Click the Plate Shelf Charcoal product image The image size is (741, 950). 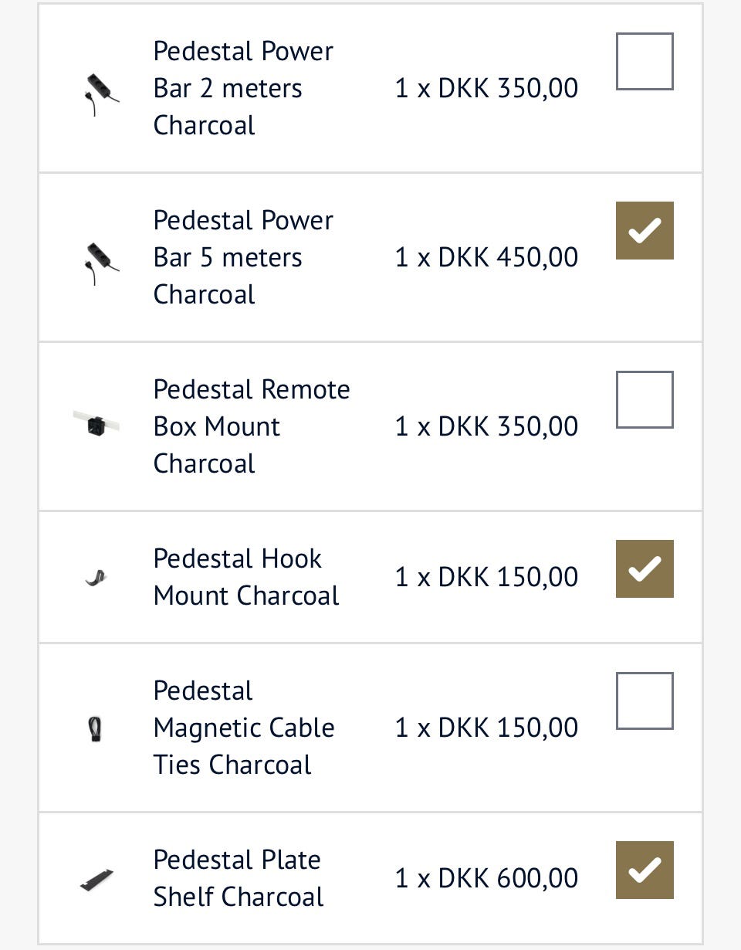click(97, 880)
